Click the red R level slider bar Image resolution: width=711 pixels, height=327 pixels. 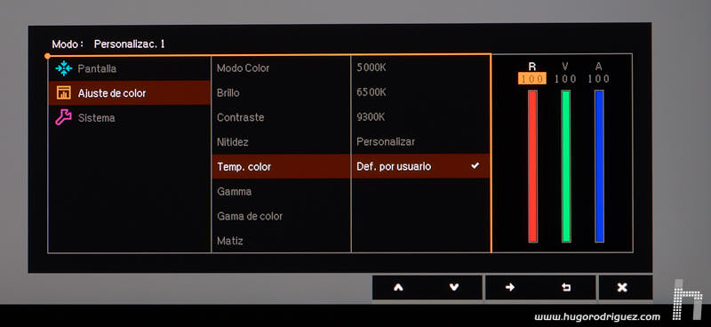532,166
